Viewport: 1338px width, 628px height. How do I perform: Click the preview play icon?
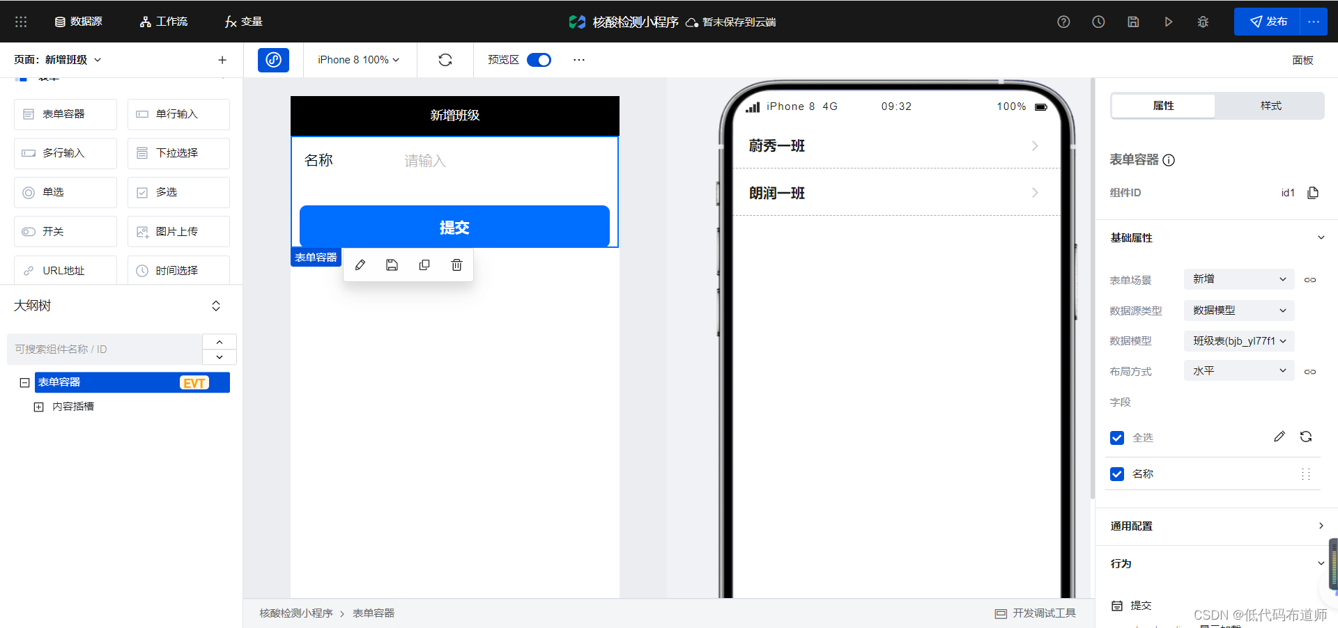(1168, 22)
